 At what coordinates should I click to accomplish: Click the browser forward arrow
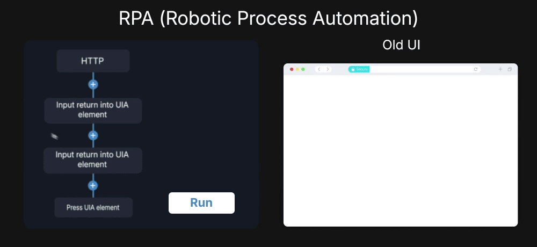[x=328, y=69]
